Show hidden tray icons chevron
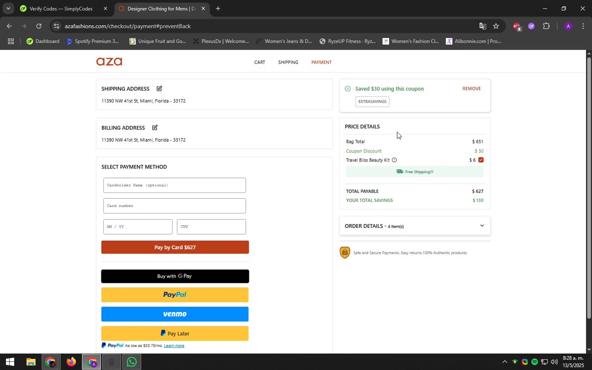 504,362
